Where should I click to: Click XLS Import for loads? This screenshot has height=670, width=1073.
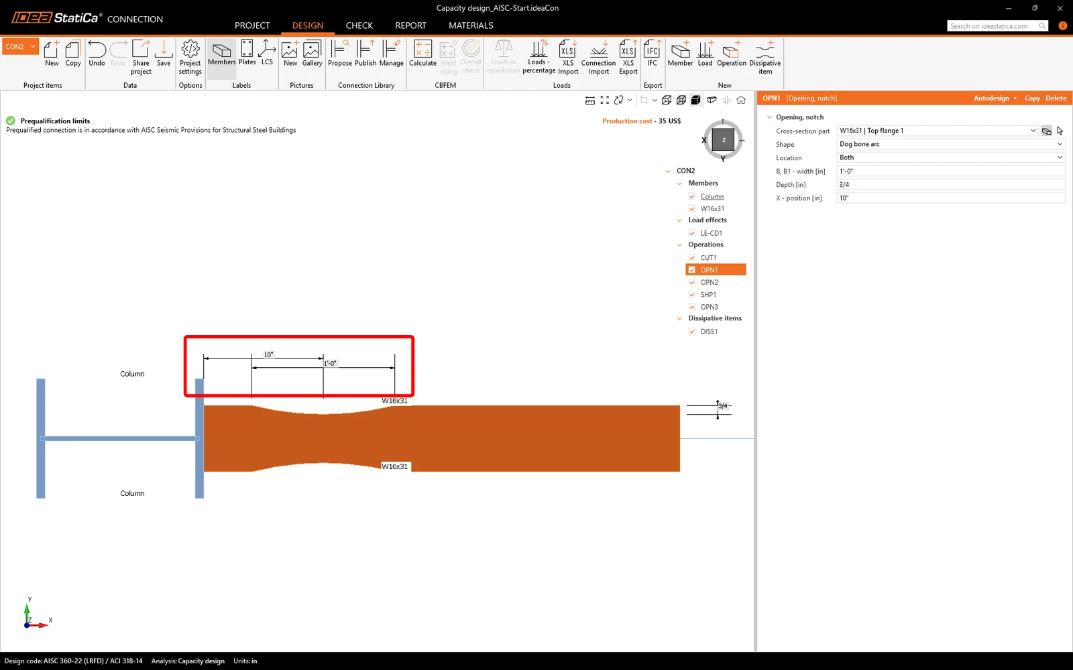tap(568, 57)
